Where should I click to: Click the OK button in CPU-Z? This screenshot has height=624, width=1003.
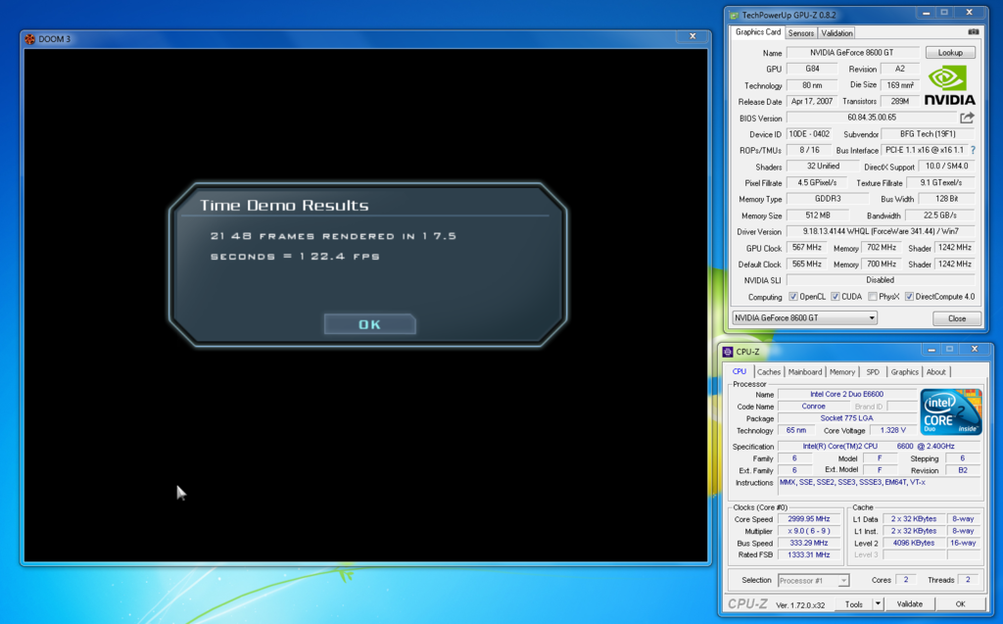click(960, 603)
